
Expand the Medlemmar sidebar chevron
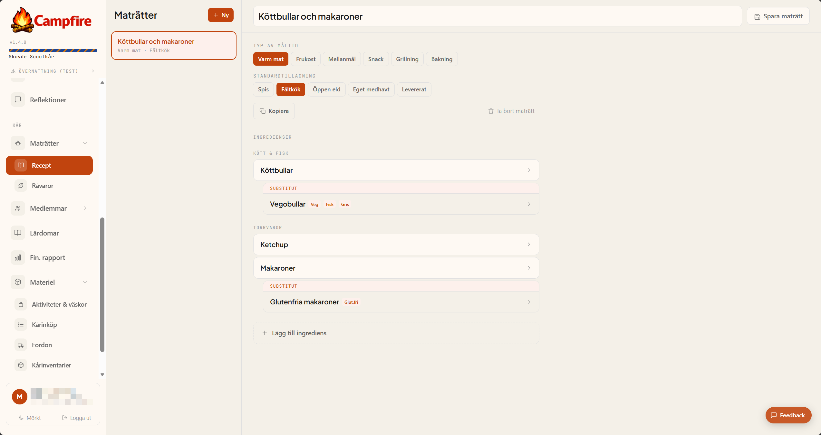pos(85,208)
